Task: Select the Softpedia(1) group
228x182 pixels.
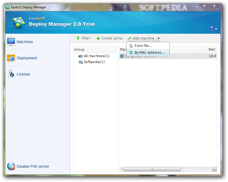Action: [94, 62]
